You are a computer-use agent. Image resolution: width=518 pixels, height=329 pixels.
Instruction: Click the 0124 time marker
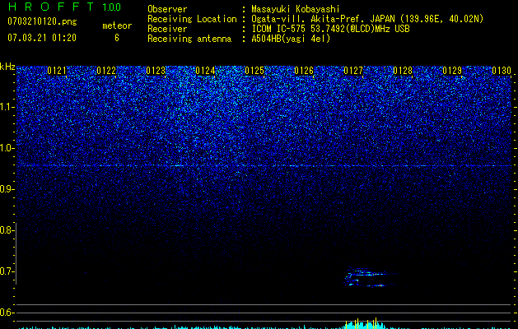(205, 71)
